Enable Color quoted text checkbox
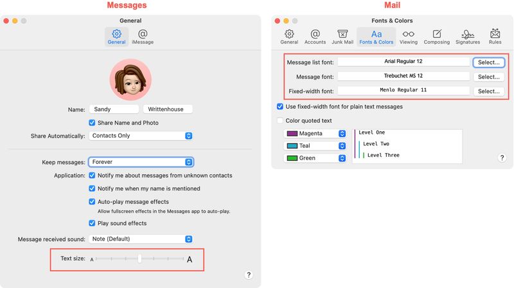The width and height of the screenshot is (514, 288). pos(280,121)
